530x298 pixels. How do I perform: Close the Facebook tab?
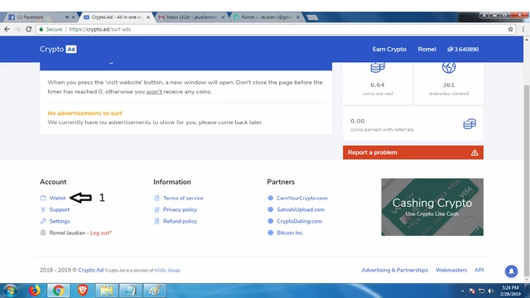(73, 17)
